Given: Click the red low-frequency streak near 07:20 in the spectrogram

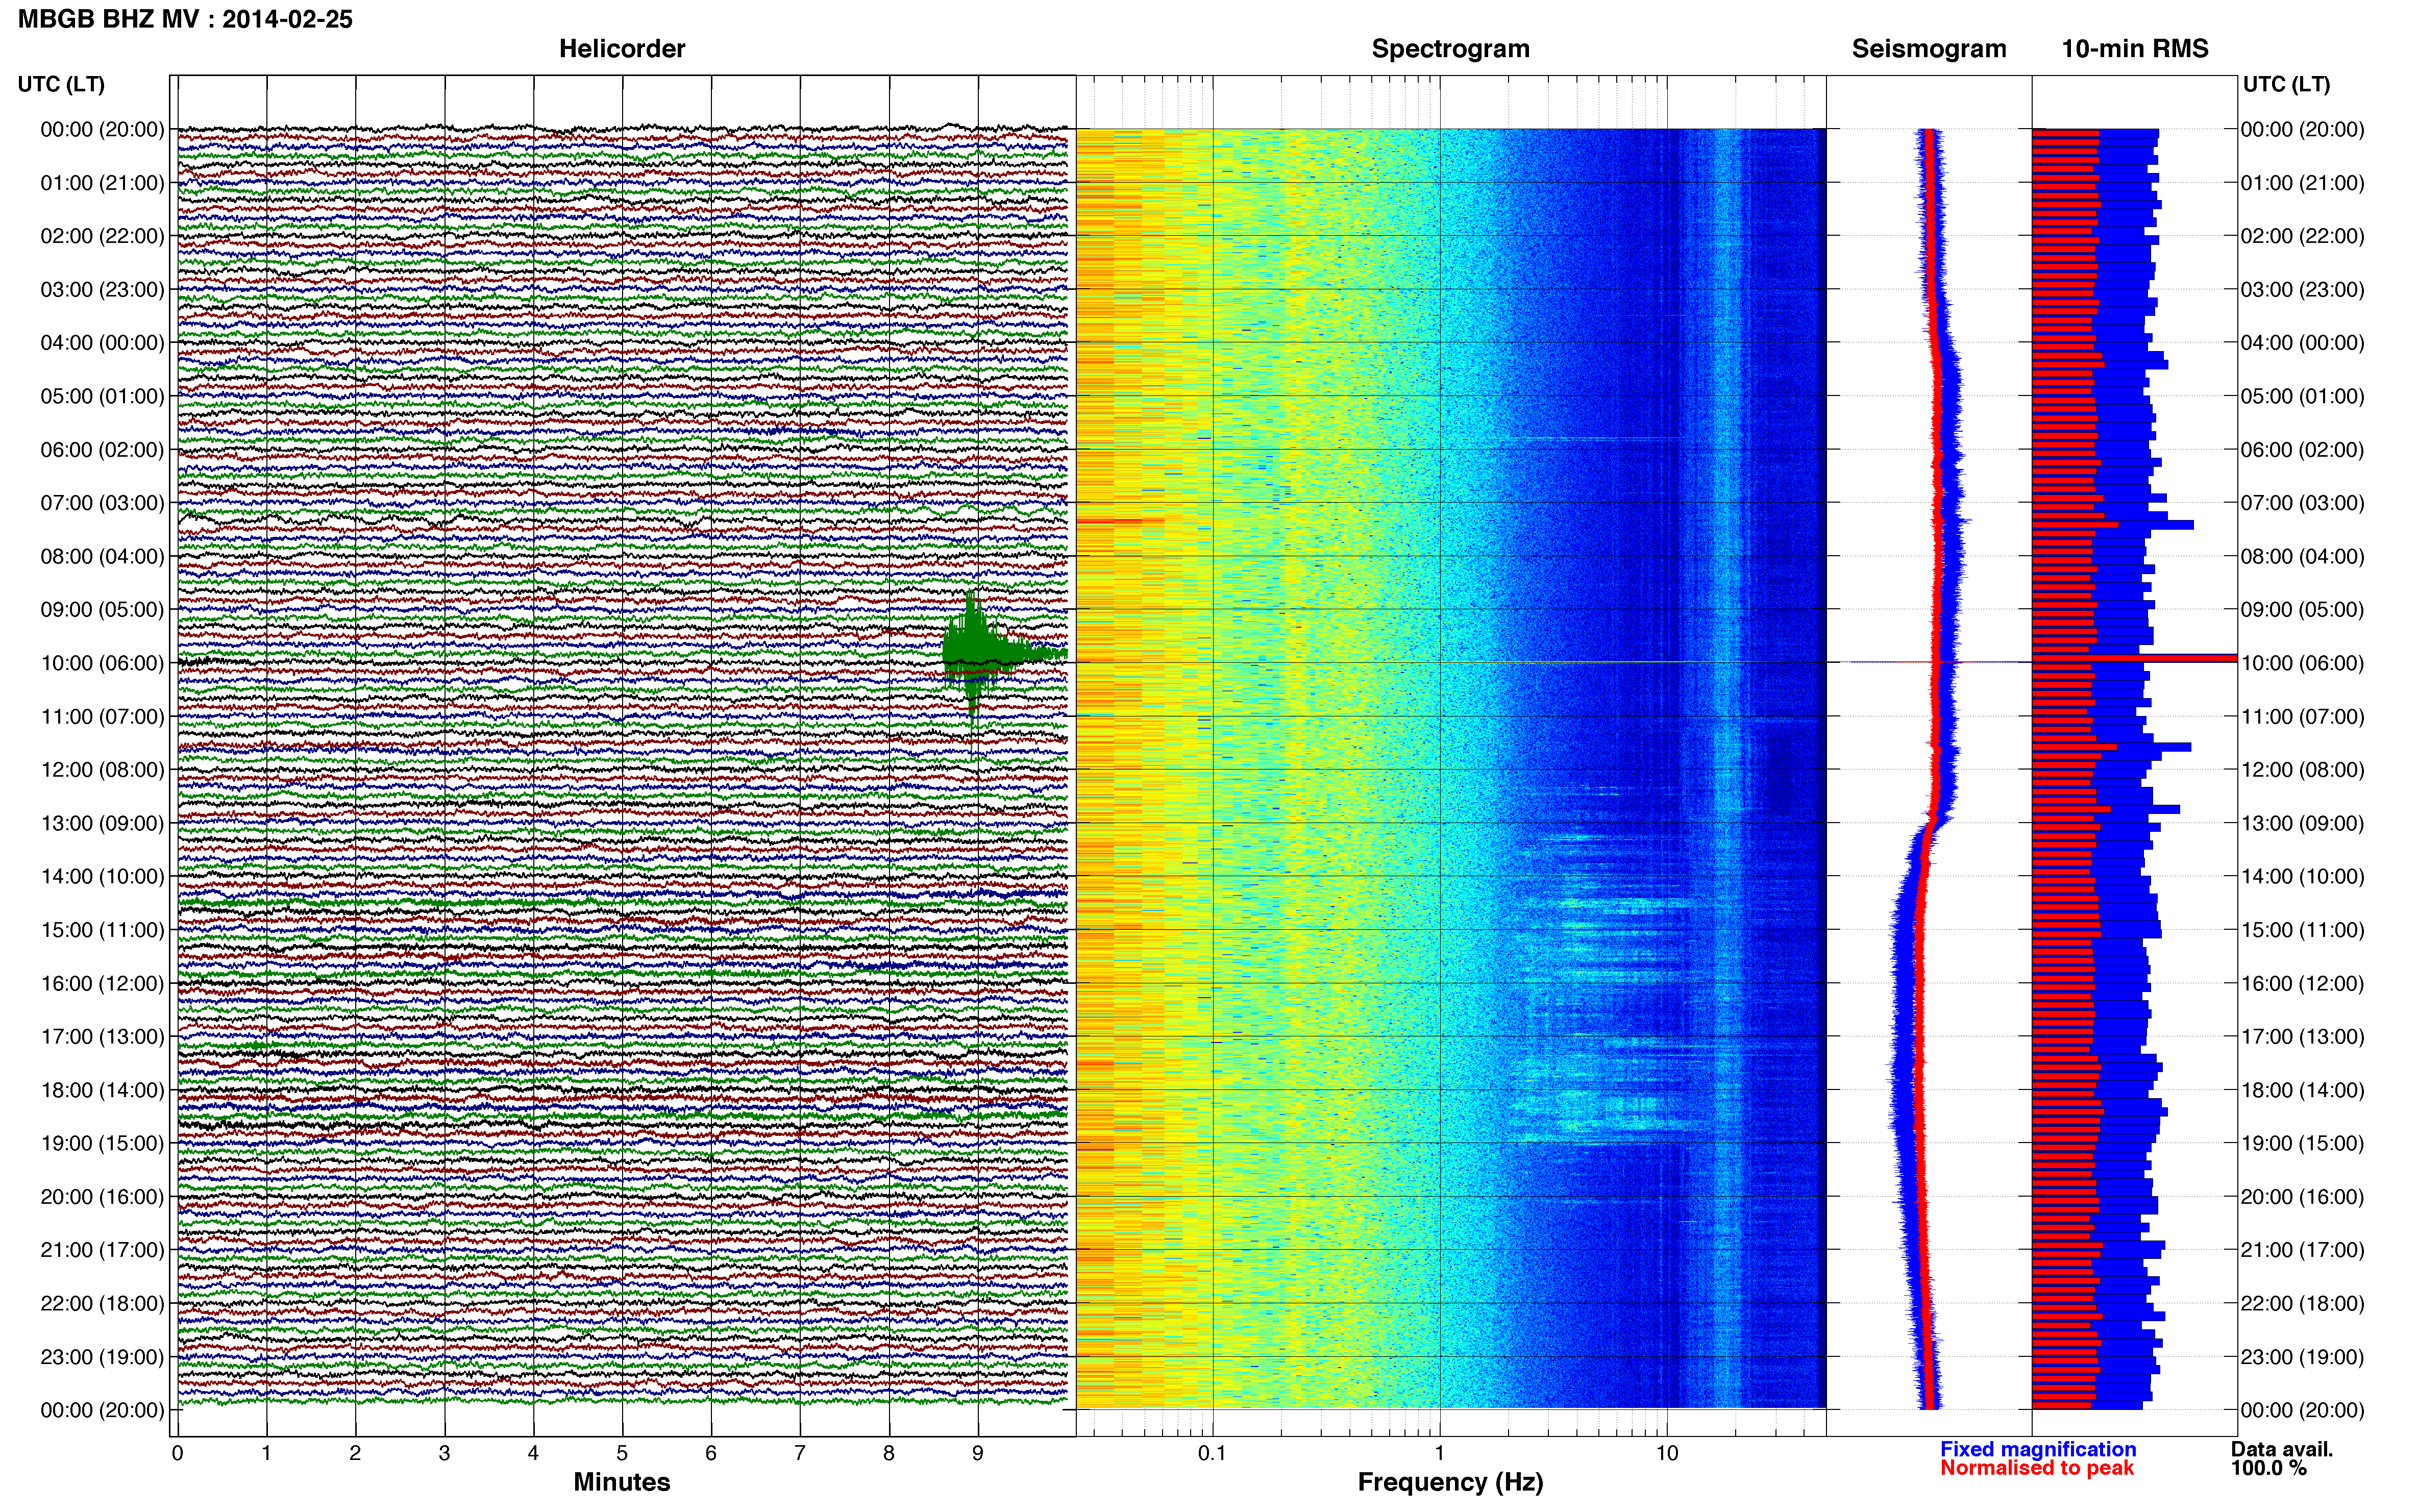Looking at the screenshot, I should tap(1120, 521).
